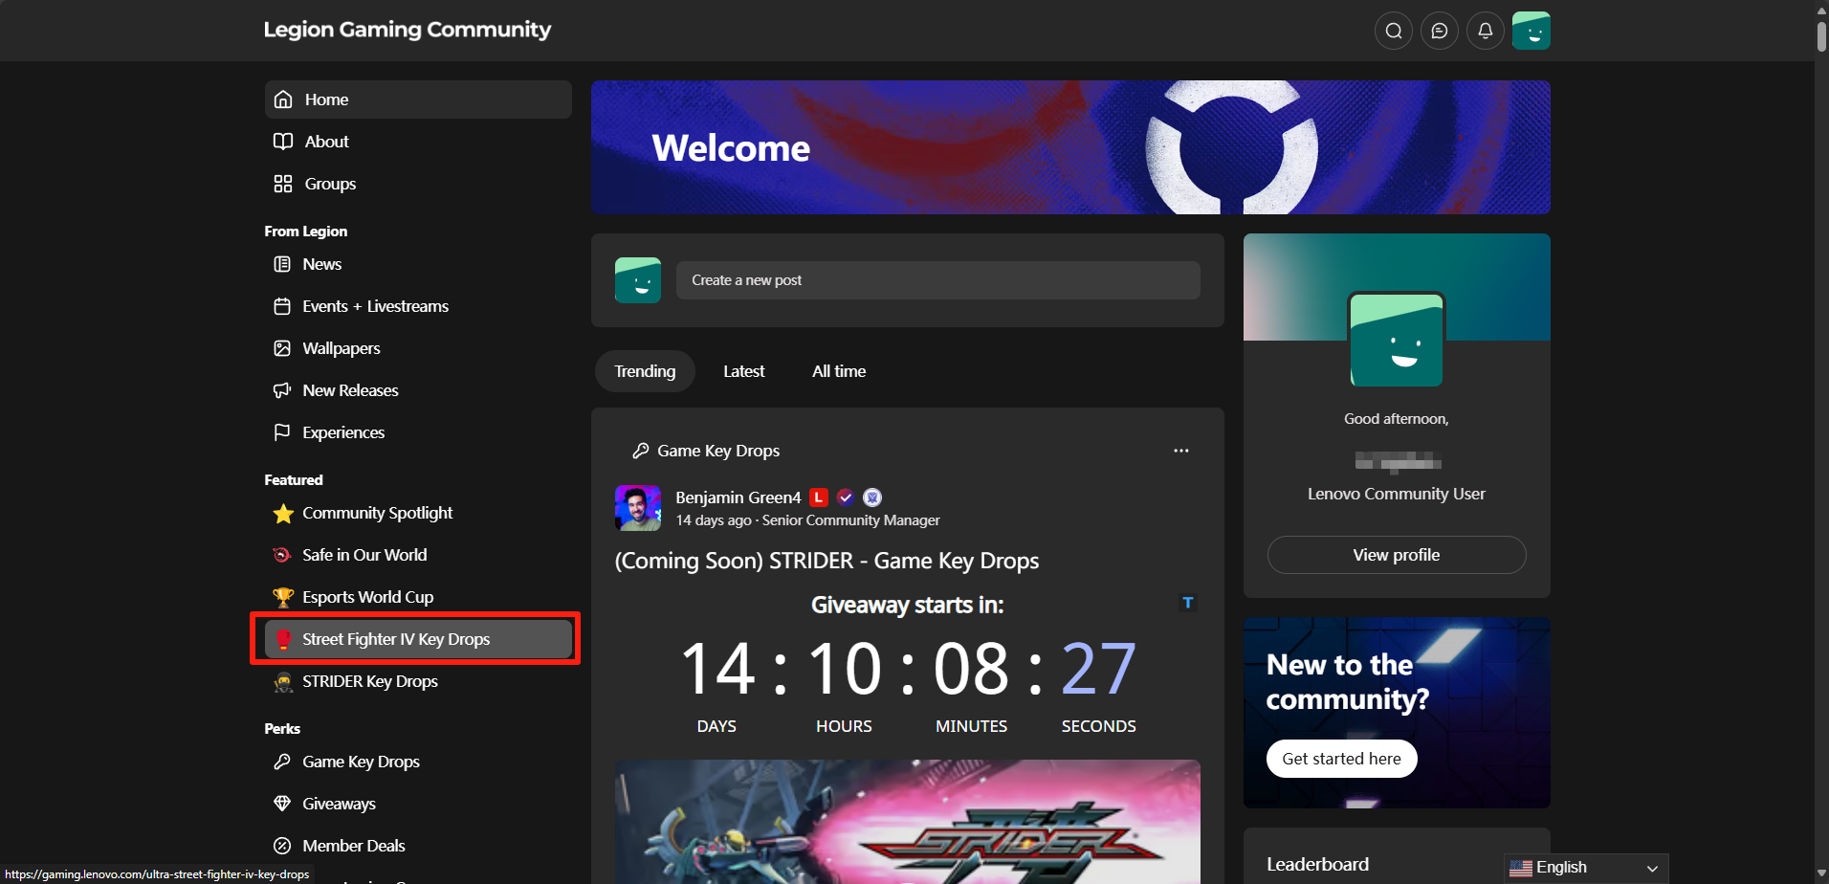This screenshot has width=1829, height=884.
Task: Click the profile card avatar image
Action: (1397, 340)
